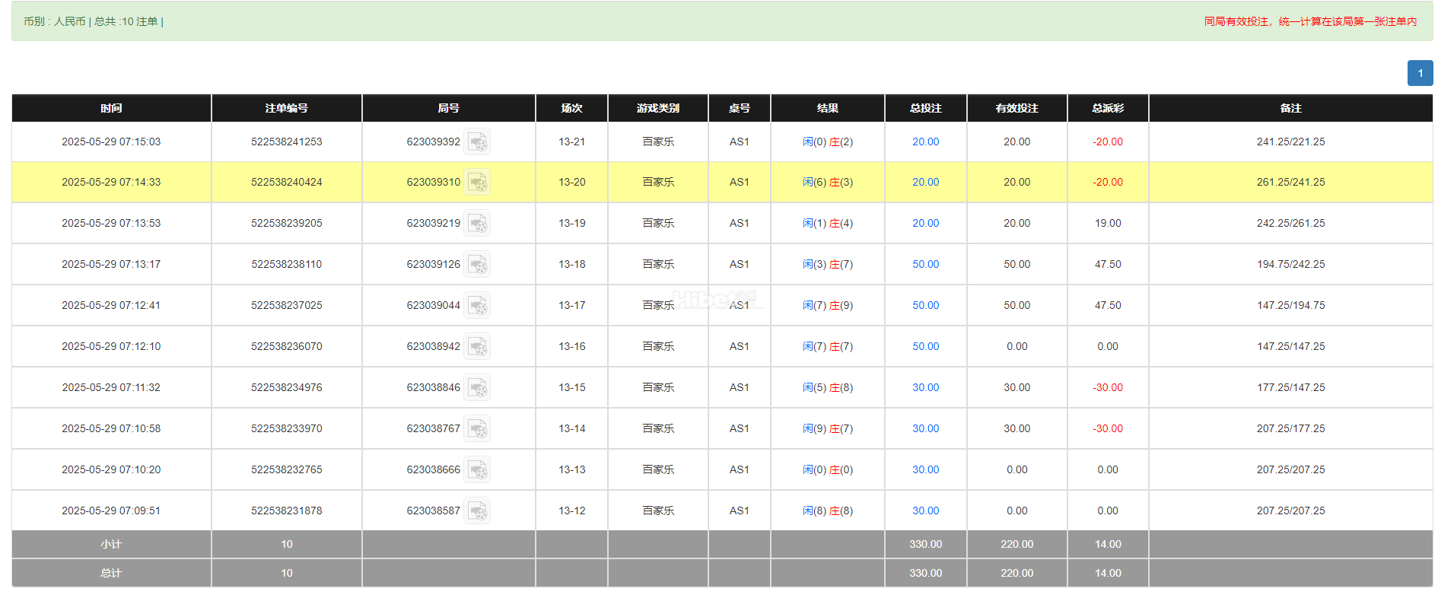Open replay for round 623039126
The image size is (1438, 598).
(x=477, y=265)
